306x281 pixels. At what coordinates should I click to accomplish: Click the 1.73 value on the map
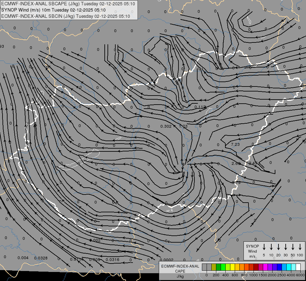(x=183, y=126)
